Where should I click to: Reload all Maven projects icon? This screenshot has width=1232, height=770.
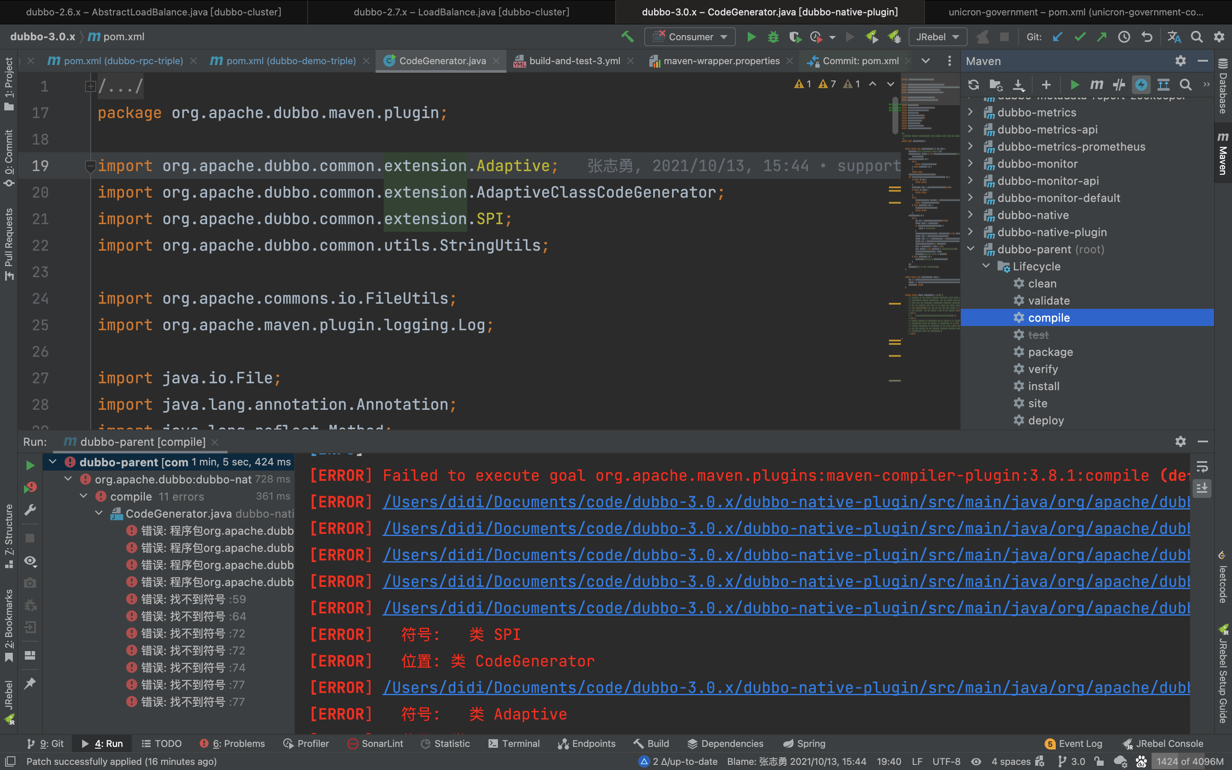973,85
